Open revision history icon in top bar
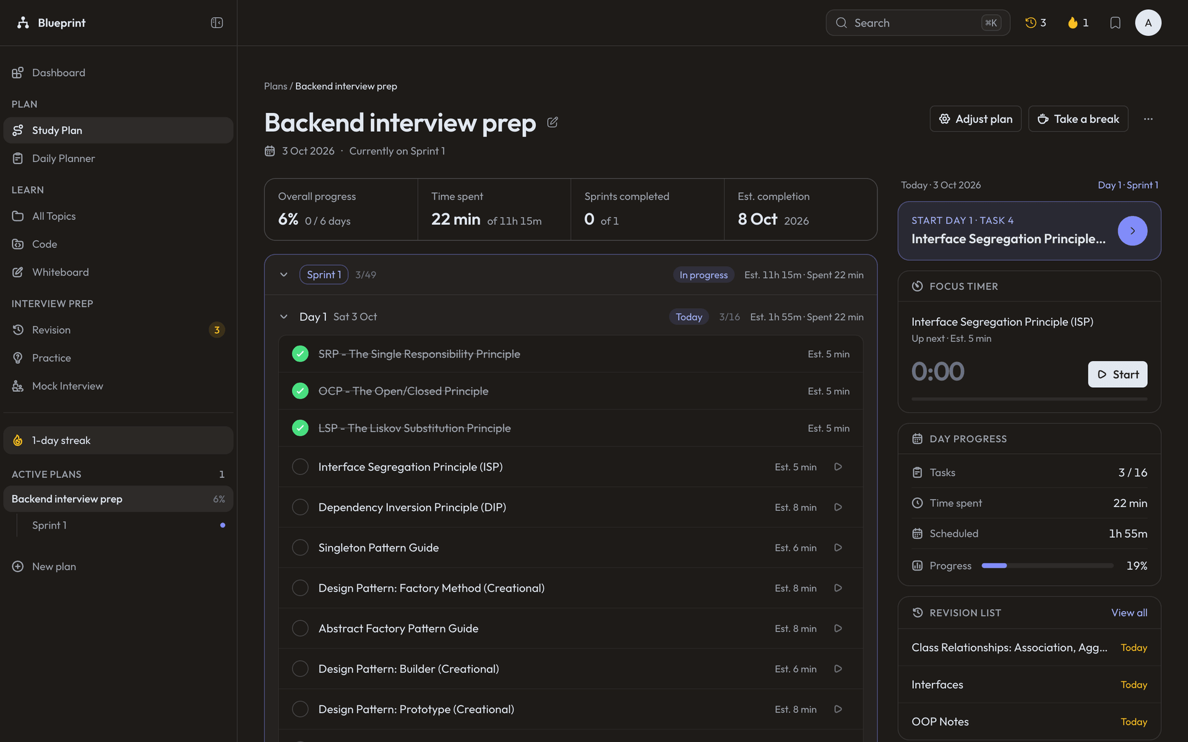The image size is (1188, 742). point(1035,23)
